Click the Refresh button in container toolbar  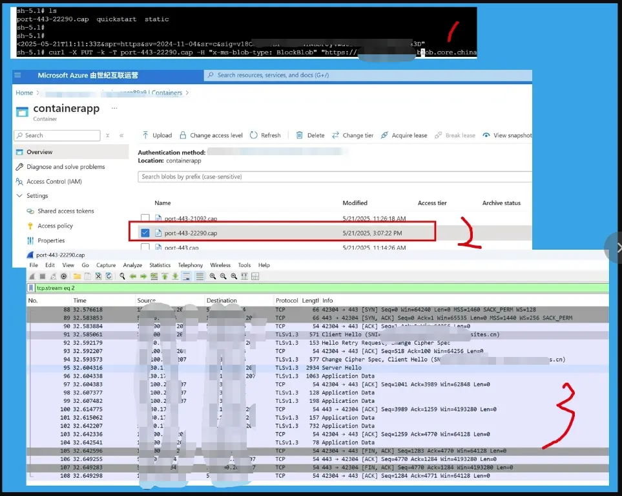(265, 135)
